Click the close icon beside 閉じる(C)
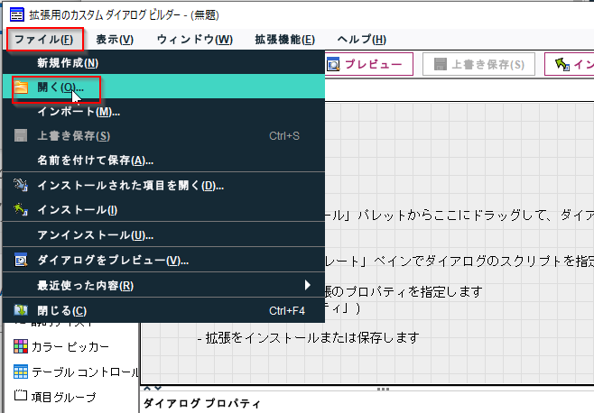Viewport: 594px width, 413px height. (x=21, y=310)
